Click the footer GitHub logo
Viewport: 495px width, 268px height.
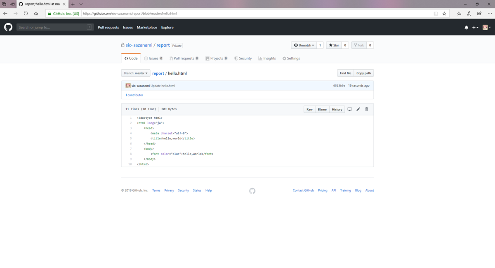pos(252,191)
